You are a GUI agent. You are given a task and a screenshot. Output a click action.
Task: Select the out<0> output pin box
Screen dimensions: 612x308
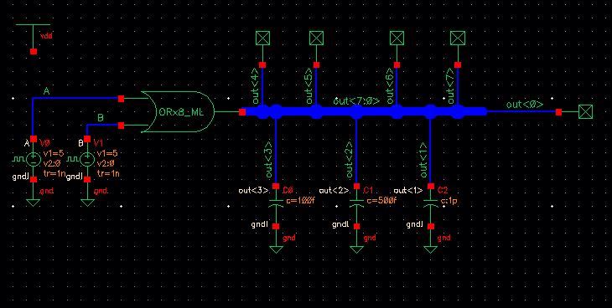(585, 112)
